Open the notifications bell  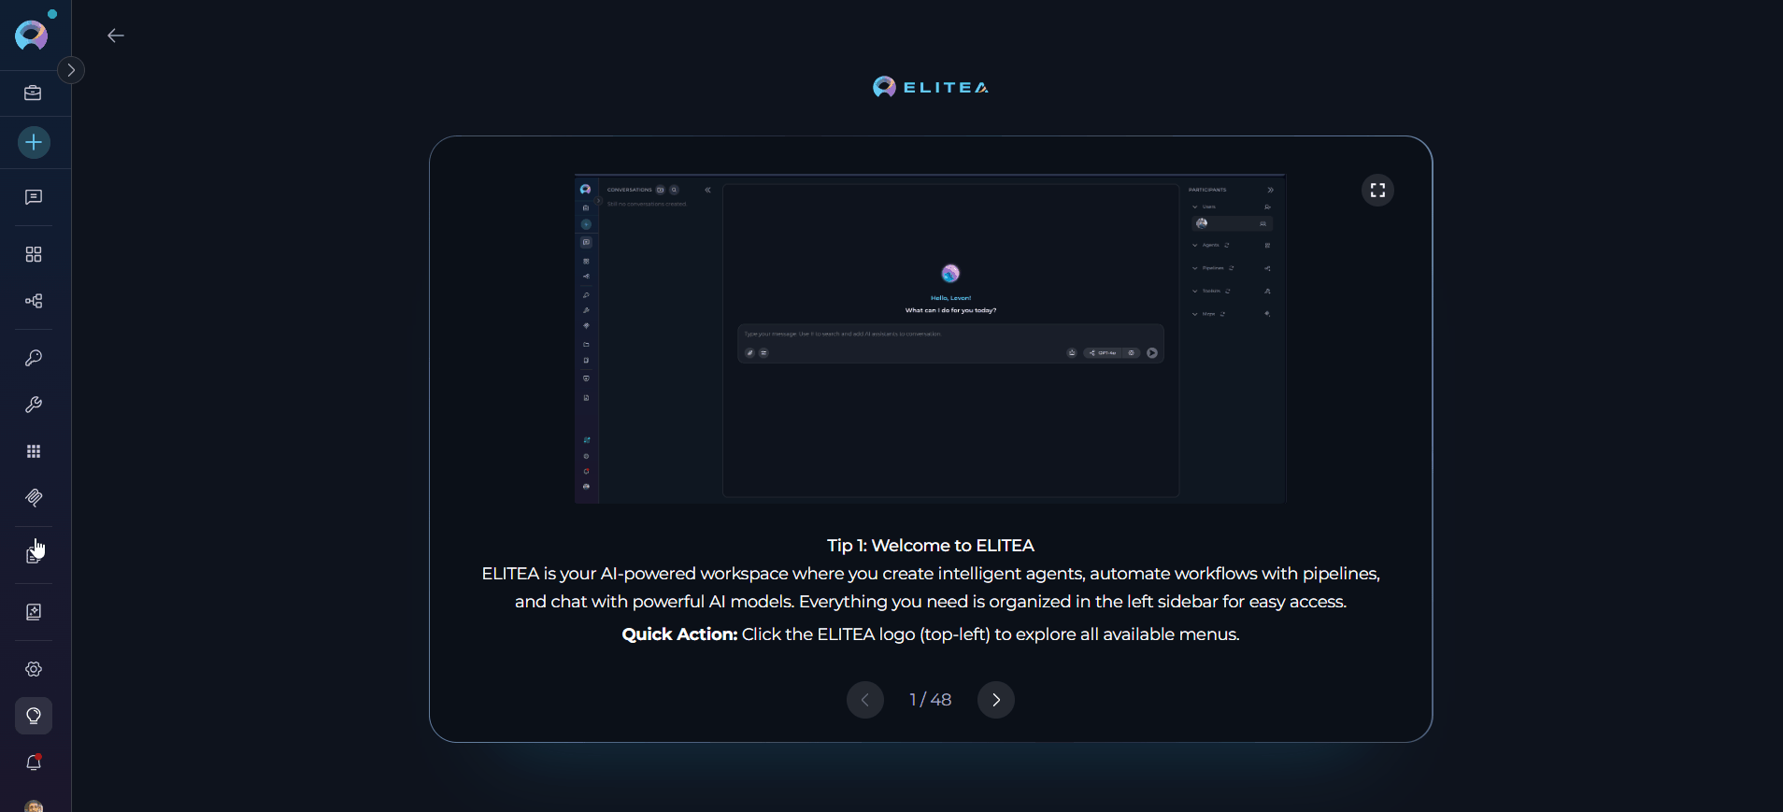34,762
